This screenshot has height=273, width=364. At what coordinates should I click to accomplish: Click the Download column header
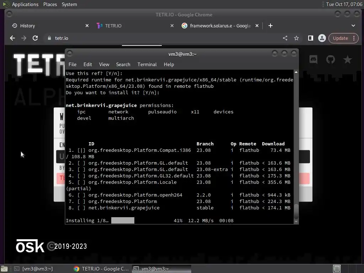pyautogui.click(x=273, y=144)
